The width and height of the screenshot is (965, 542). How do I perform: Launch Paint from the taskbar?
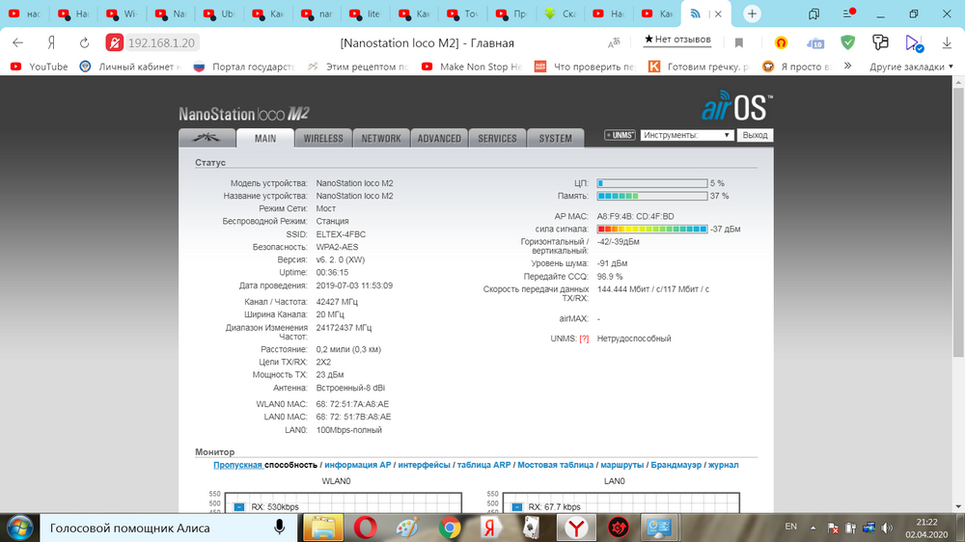pos(407,528)
